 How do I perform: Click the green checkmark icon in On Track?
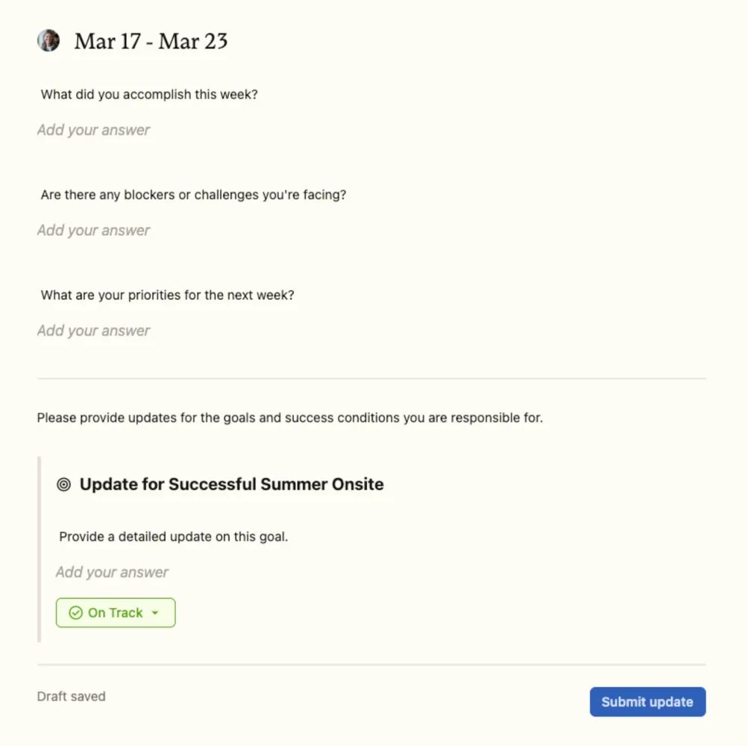point(76,612)
